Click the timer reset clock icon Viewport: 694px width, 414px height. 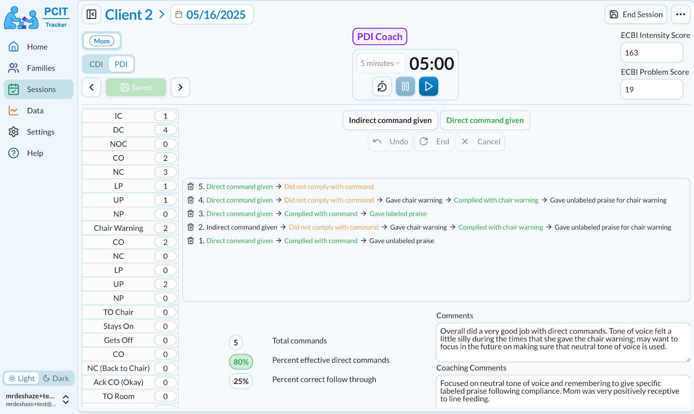pyautogui.click(x=382, y=87)
